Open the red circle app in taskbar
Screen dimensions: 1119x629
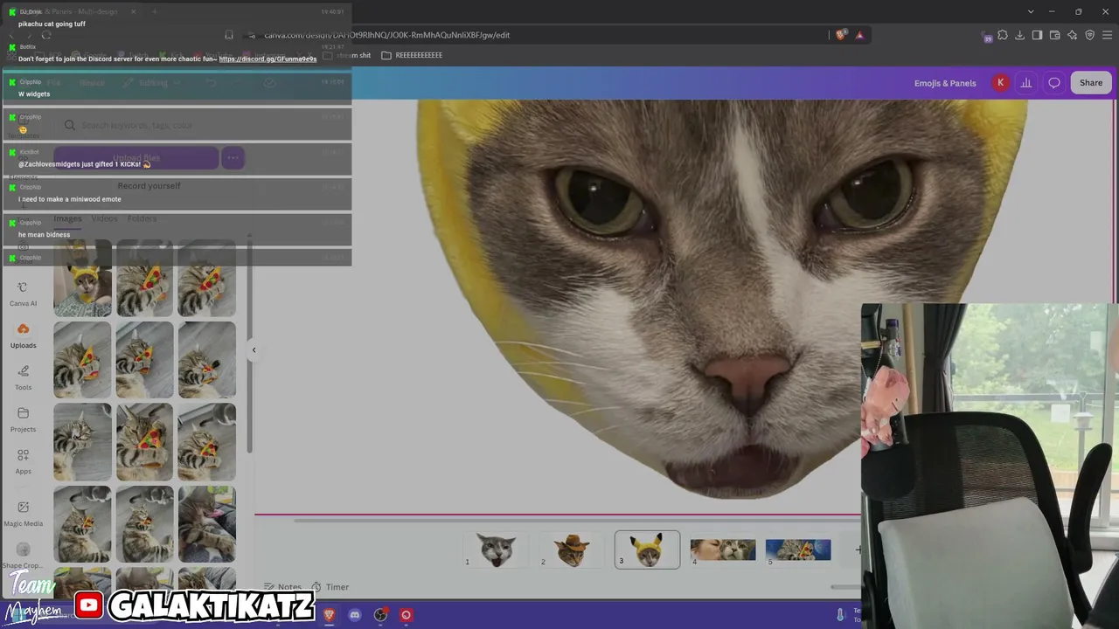tap(406, 615)
